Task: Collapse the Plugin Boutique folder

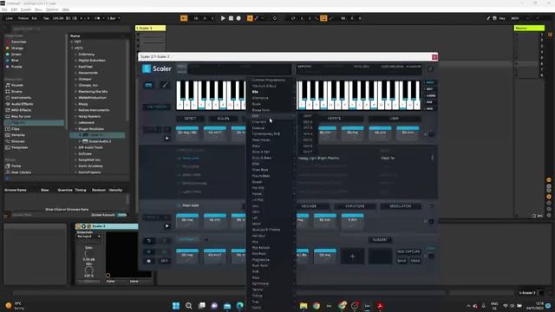Action: [75, 129]
